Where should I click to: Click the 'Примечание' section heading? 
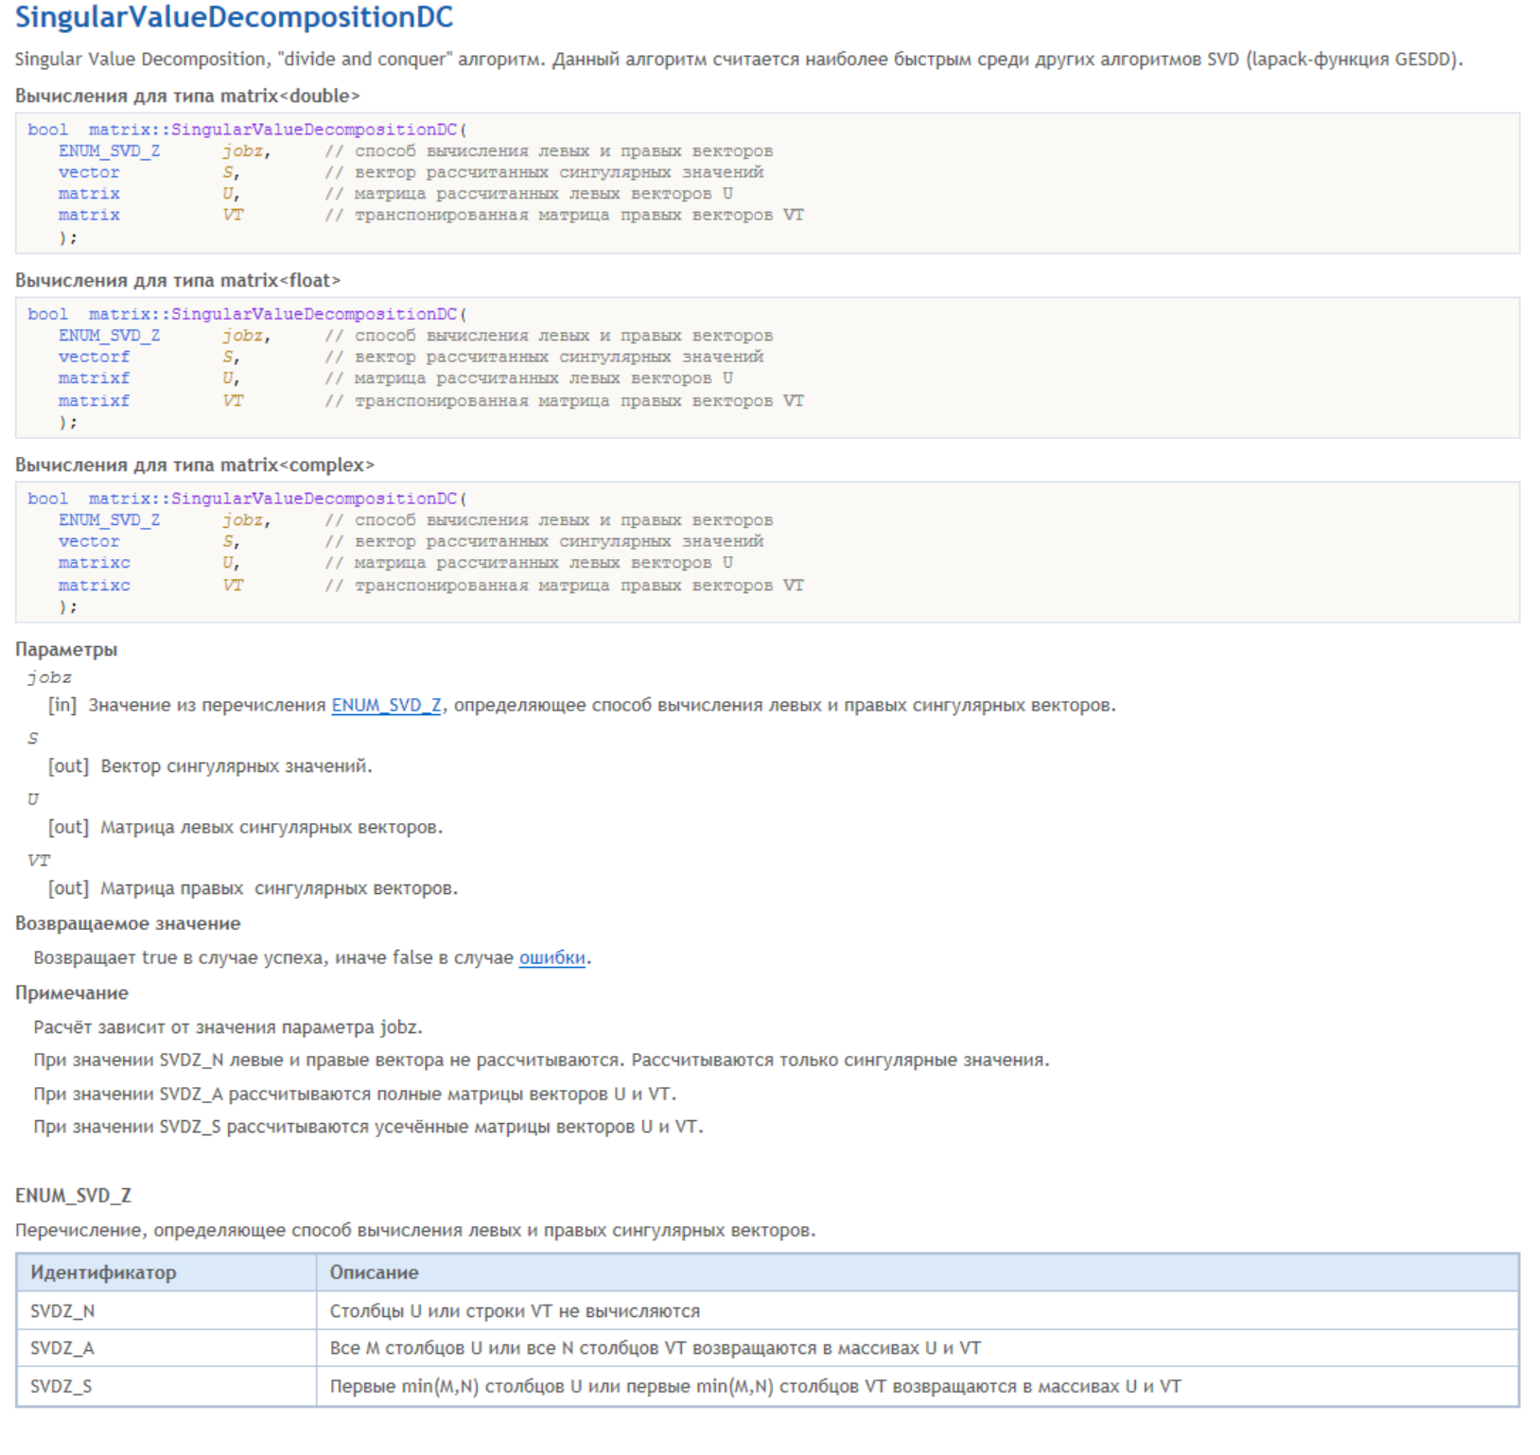72,993
